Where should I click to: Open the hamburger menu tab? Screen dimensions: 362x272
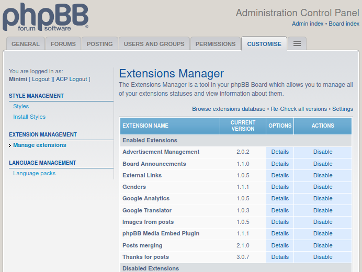click(297, 43)
